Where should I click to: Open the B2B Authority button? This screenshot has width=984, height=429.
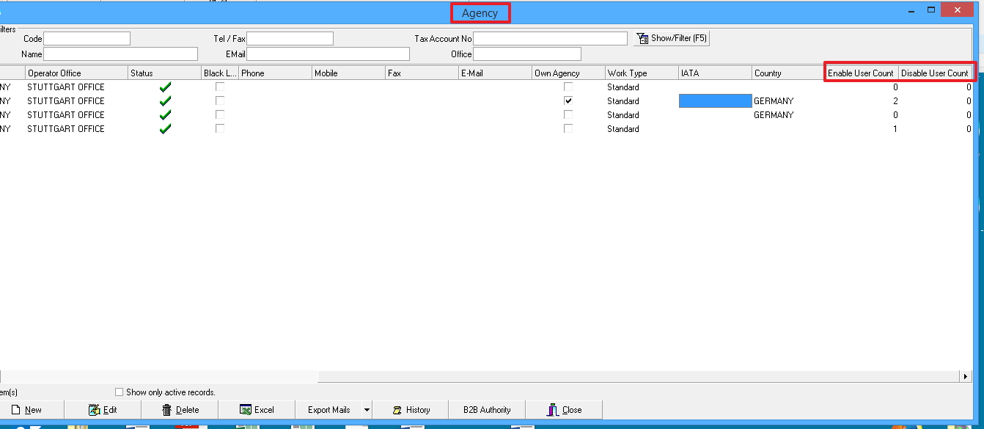pos(487,410)
